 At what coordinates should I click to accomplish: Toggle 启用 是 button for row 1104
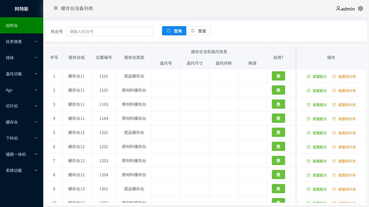(278, 118)
